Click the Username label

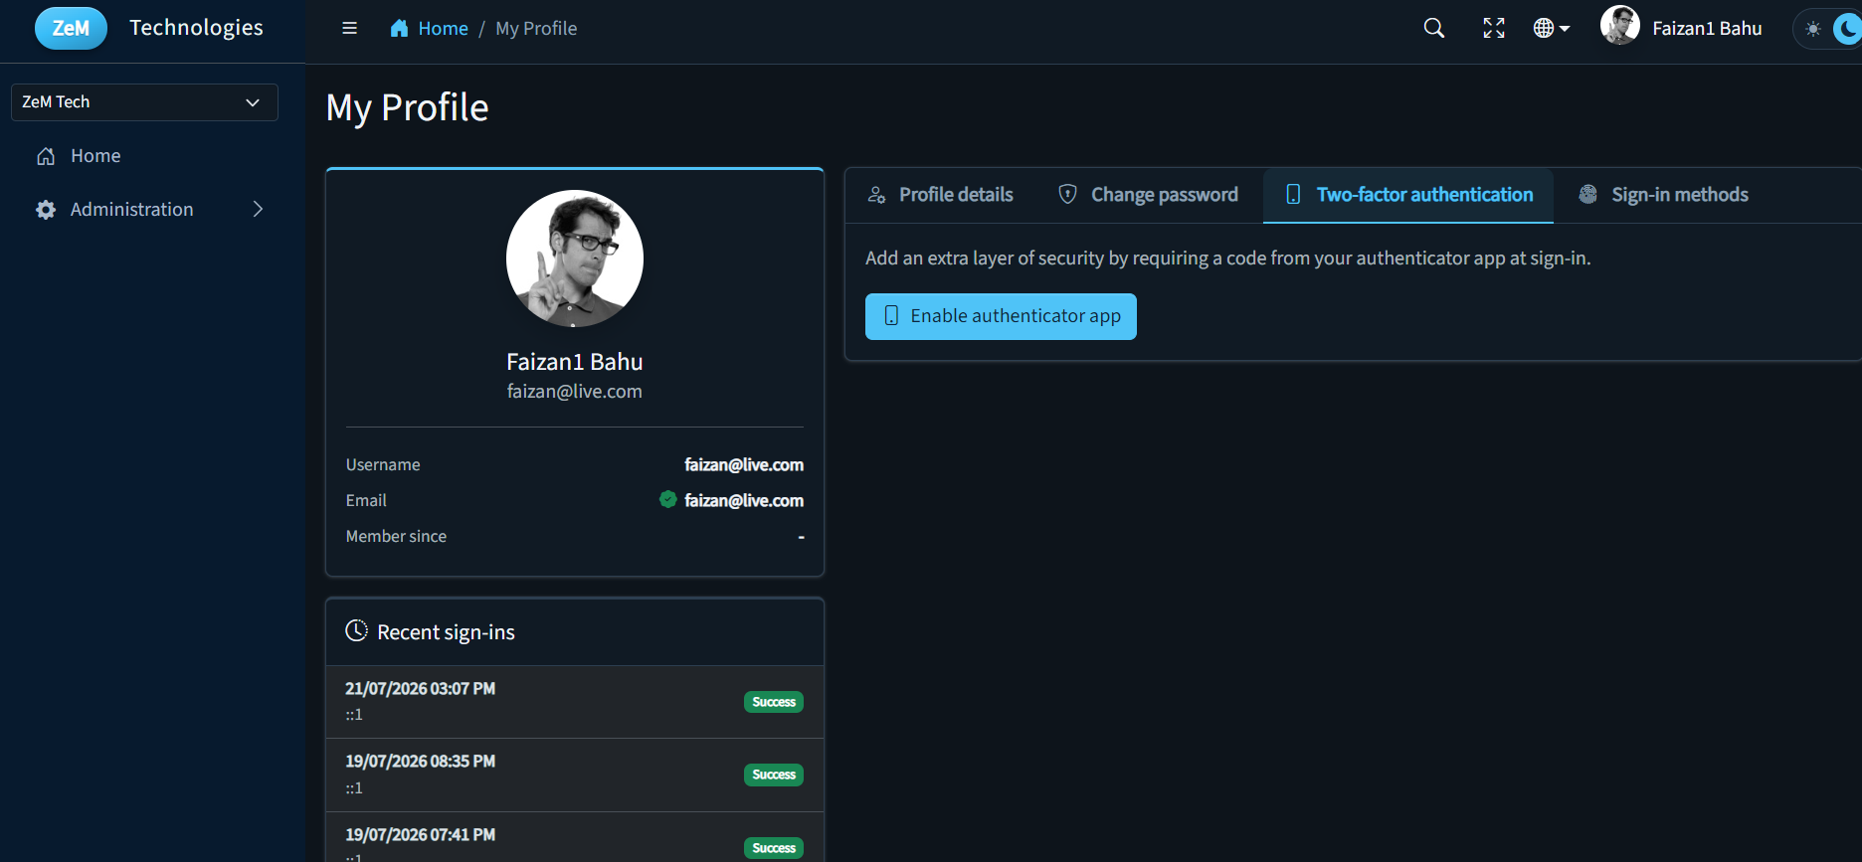pyautogui.click(x=383, y=464)
